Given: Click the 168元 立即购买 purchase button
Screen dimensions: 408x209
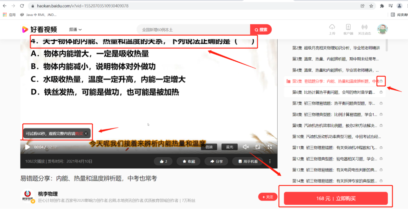Looking at the screenshot, I should (336, 198).
